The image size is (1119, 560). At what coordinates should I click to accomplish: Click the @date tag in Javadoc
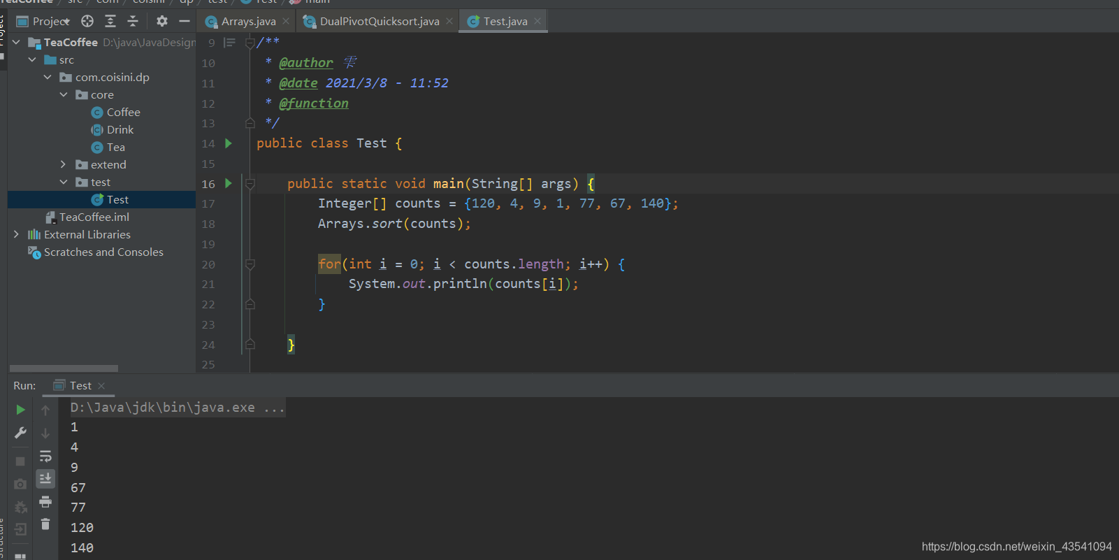point(298,83)
